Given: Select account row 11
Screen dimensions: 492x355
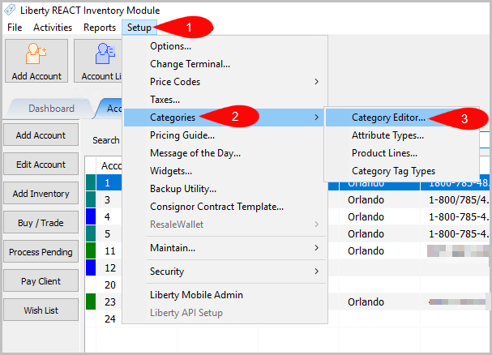Looking at the screenshot, I should pyautogui.click(x=109, y=251).
